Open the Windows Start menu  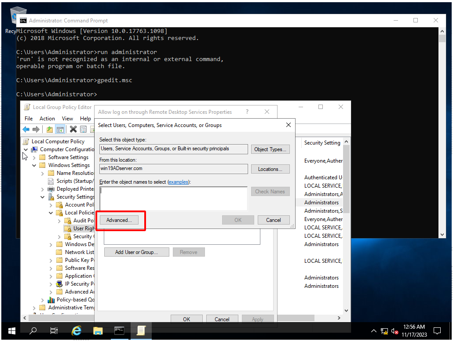click(x=12, y=331)
